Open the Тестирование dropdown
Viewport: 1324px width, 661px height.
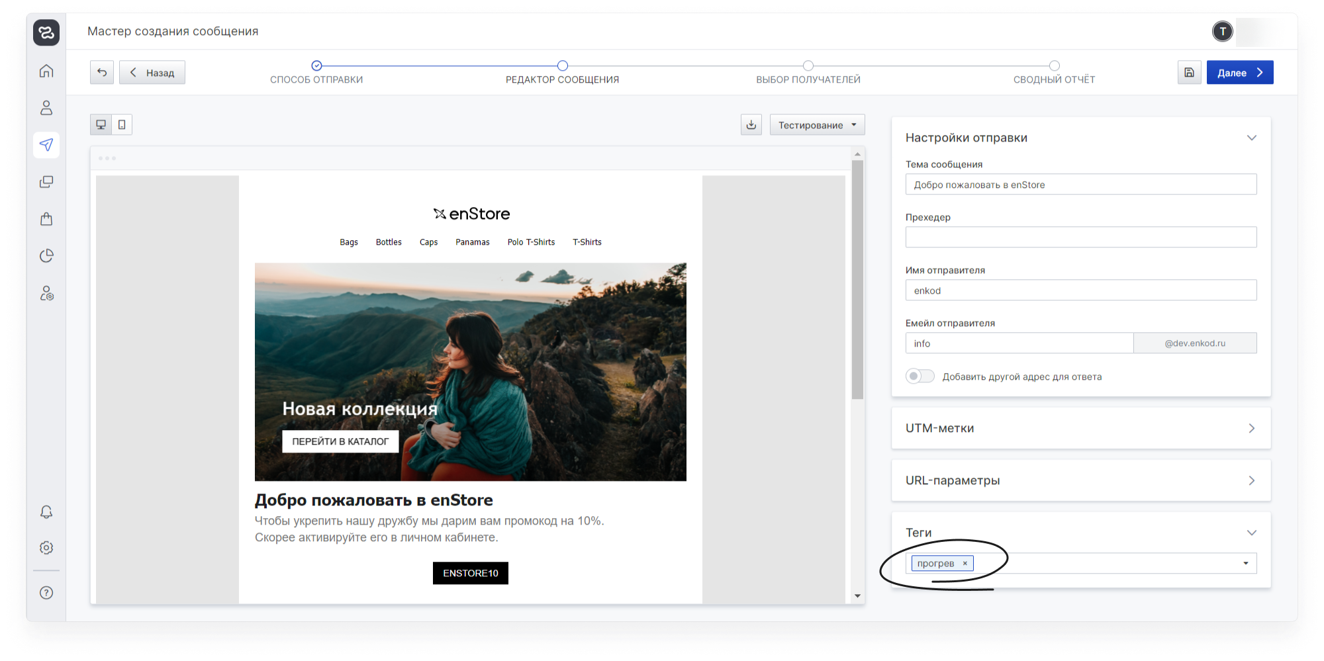click(817, 124)
